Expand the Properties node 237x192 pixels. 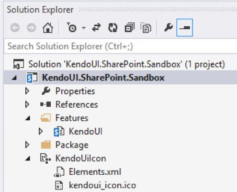(27, 91)
